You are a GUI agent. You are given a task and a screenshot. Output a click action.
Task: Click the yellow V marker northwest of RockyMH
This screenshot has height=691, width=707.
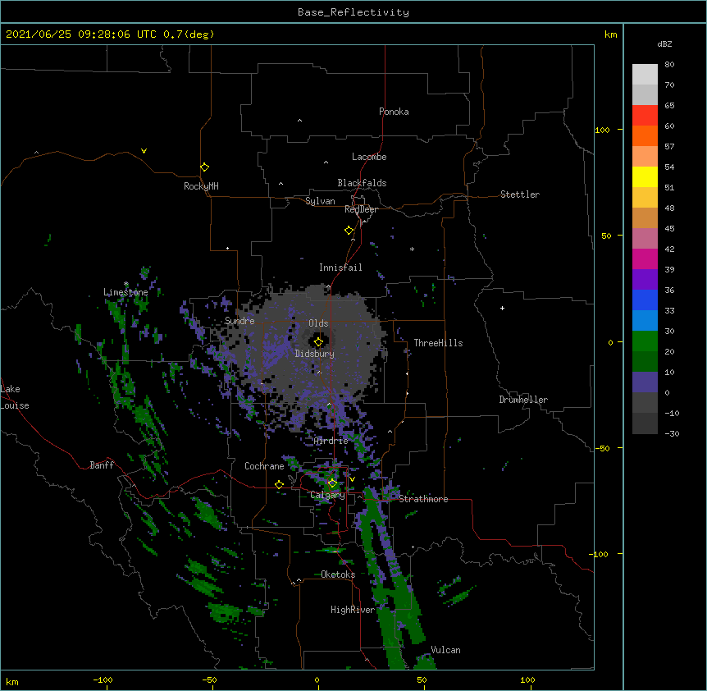[x=144, y=151]
